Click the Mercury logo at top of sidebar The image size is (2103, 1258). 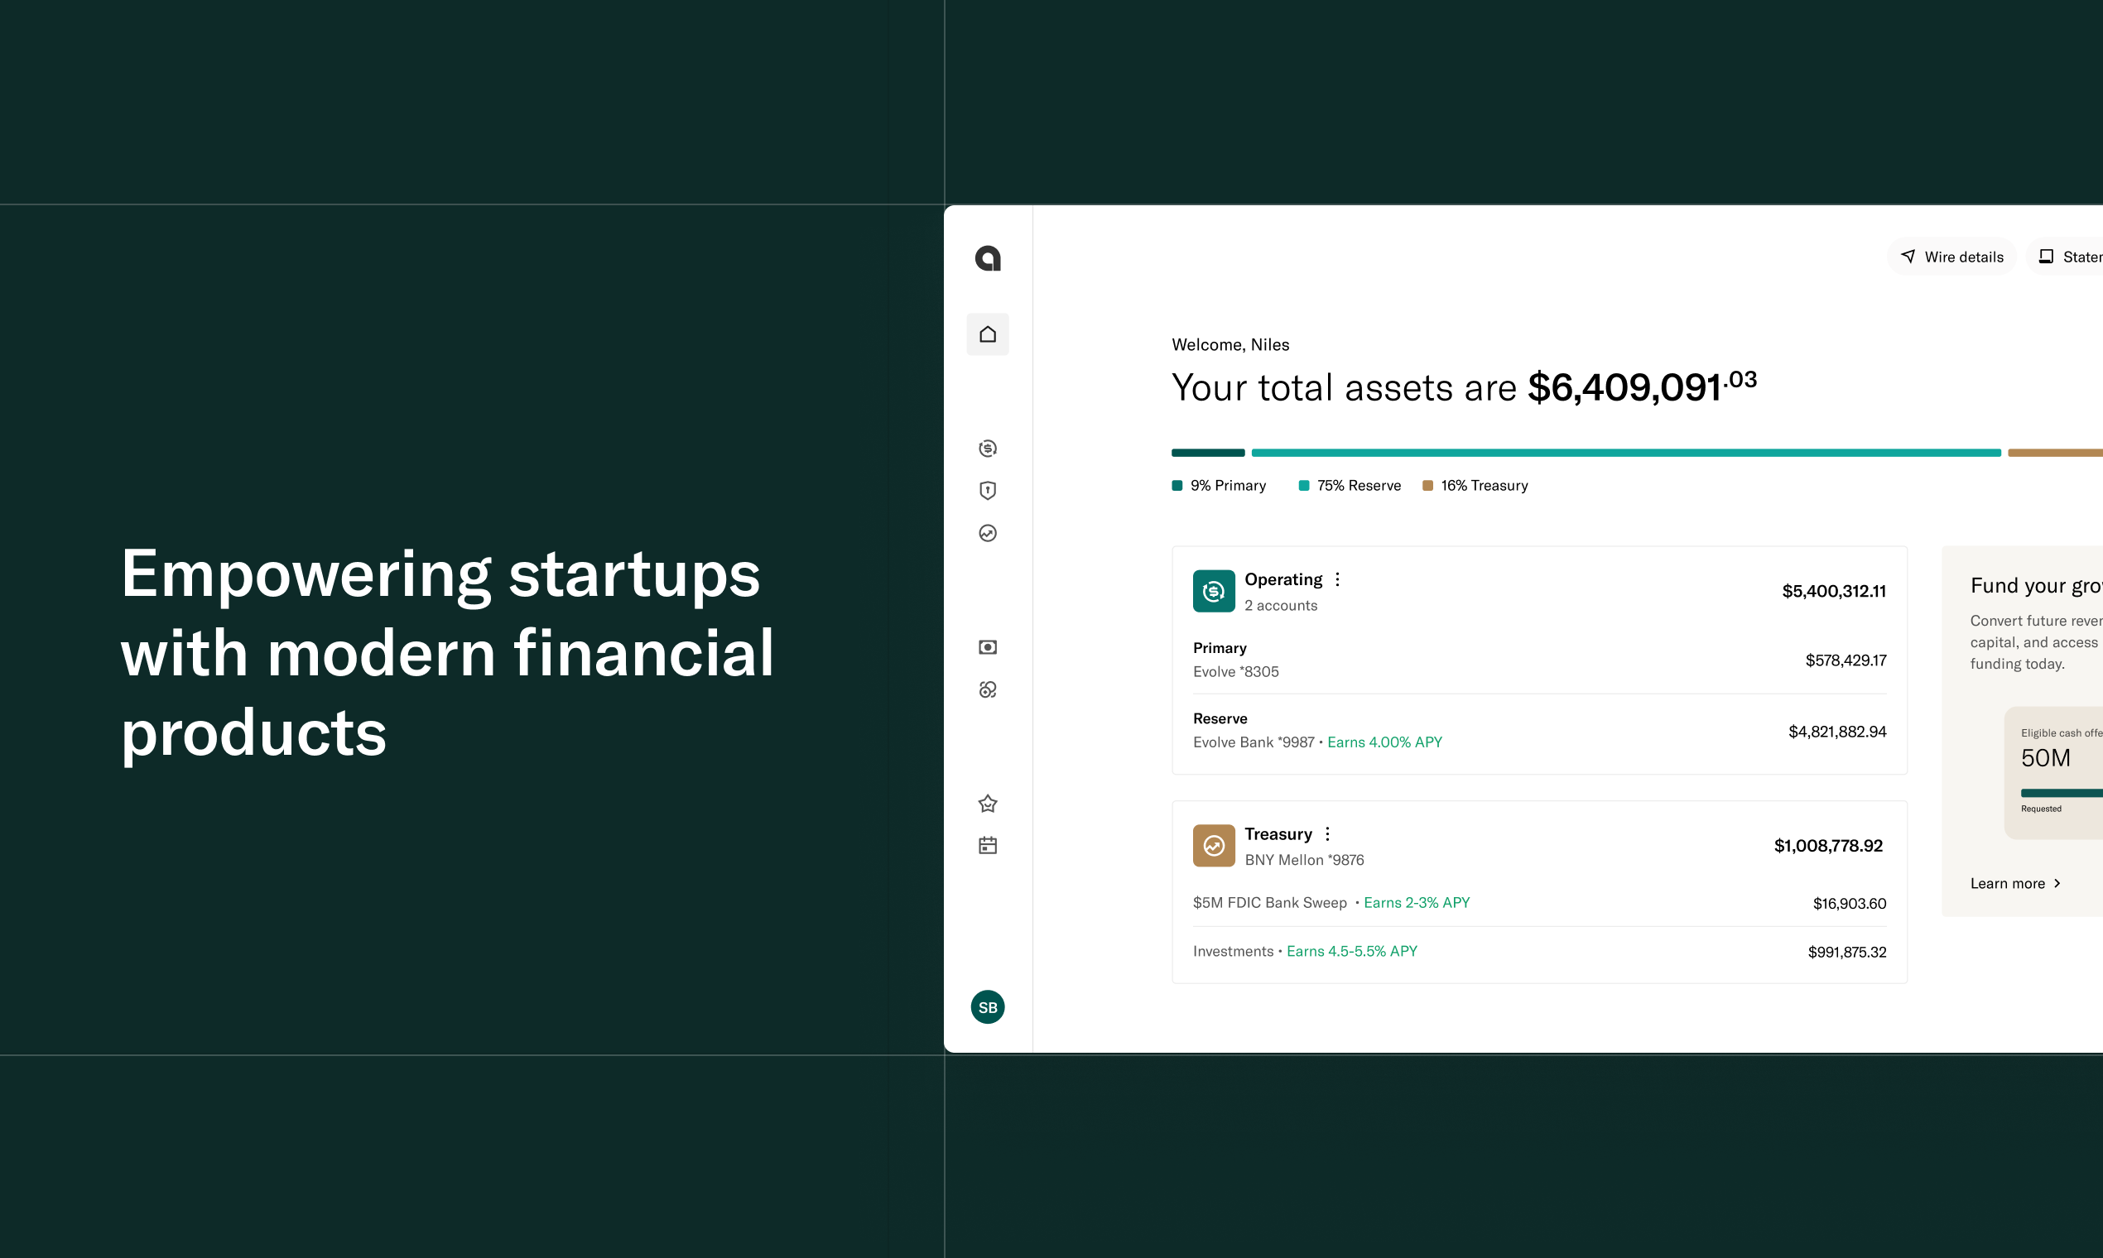click(x=987, y=258)
